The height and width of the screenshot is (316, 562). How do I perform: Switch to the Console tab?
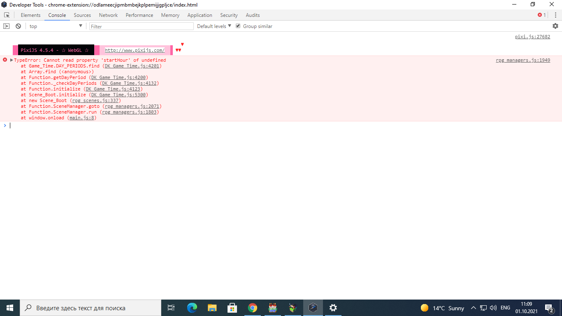click(x=57, y=15)
